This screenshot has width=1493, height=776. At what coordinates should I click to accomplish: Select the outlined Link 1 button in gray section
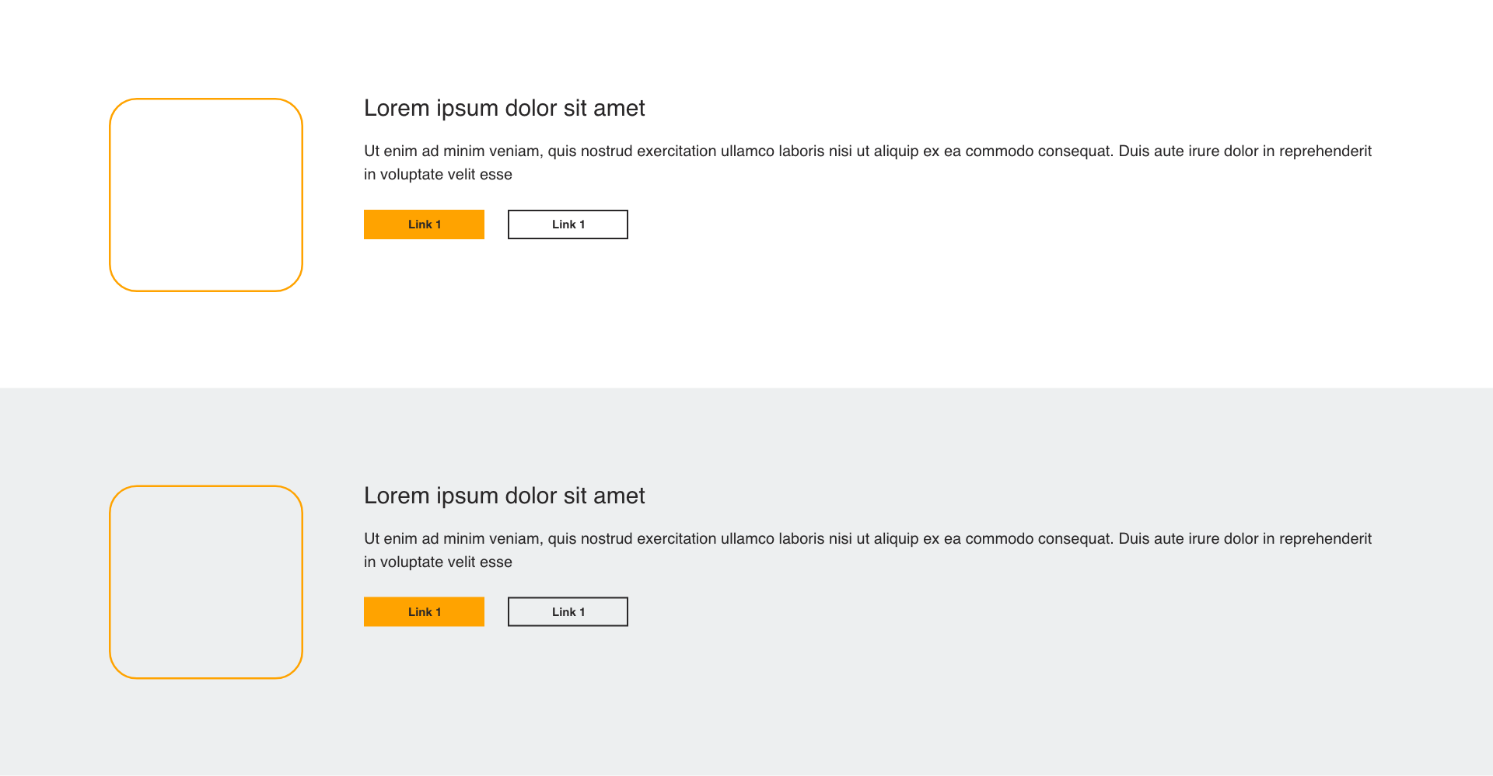click(x=568, y=612)
